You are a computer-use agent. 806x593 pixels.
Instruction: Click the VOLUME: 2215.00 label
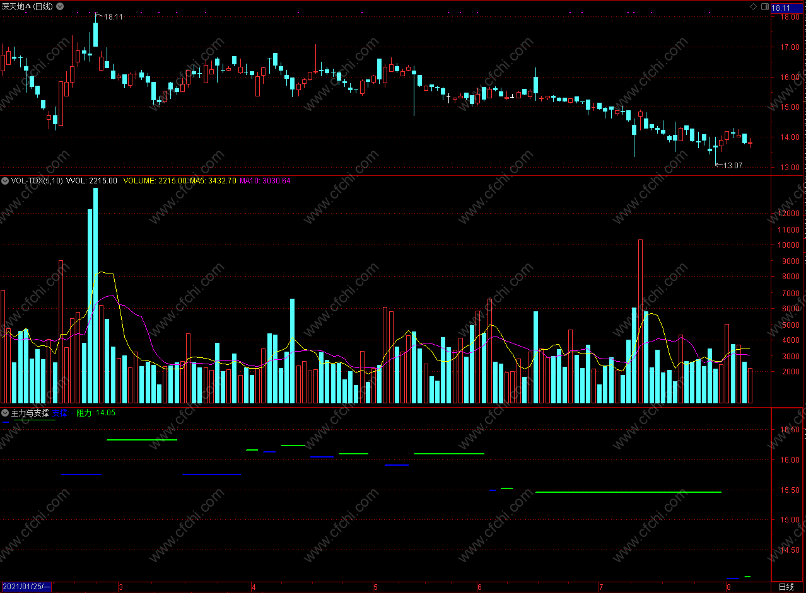(155, 180)
